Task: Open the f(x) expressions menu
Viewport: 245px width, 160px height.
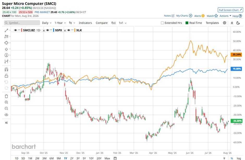Action: coord(113,23)
